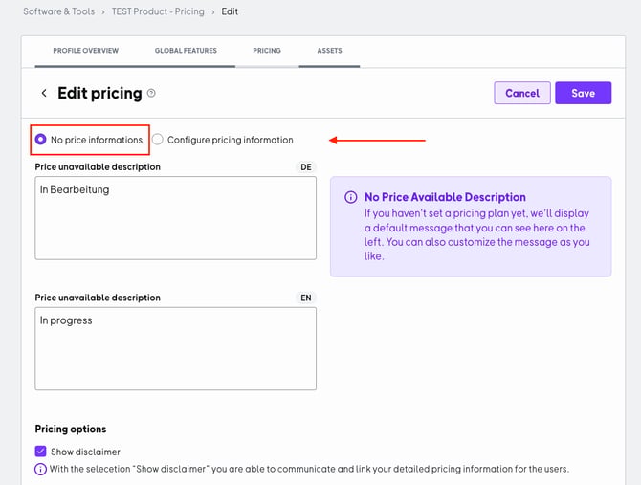The image size is (641, 485).
Task: Open Software & Tools breadcrumb link
Action: (59, 11)
